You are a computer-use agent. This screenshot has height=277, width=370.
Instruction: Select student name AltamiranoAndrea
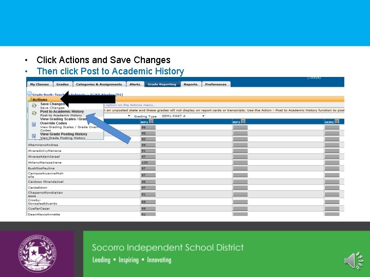[43, 145]
